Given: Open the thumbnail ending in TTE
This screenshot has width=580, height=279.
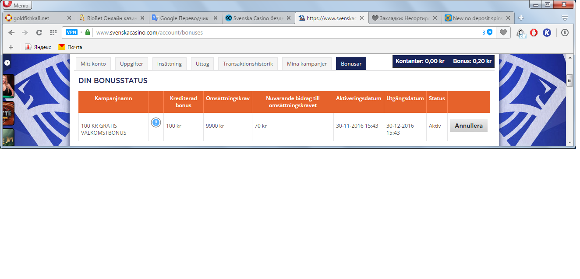Looking at the screenshot, I should click(x=9, y=113).
